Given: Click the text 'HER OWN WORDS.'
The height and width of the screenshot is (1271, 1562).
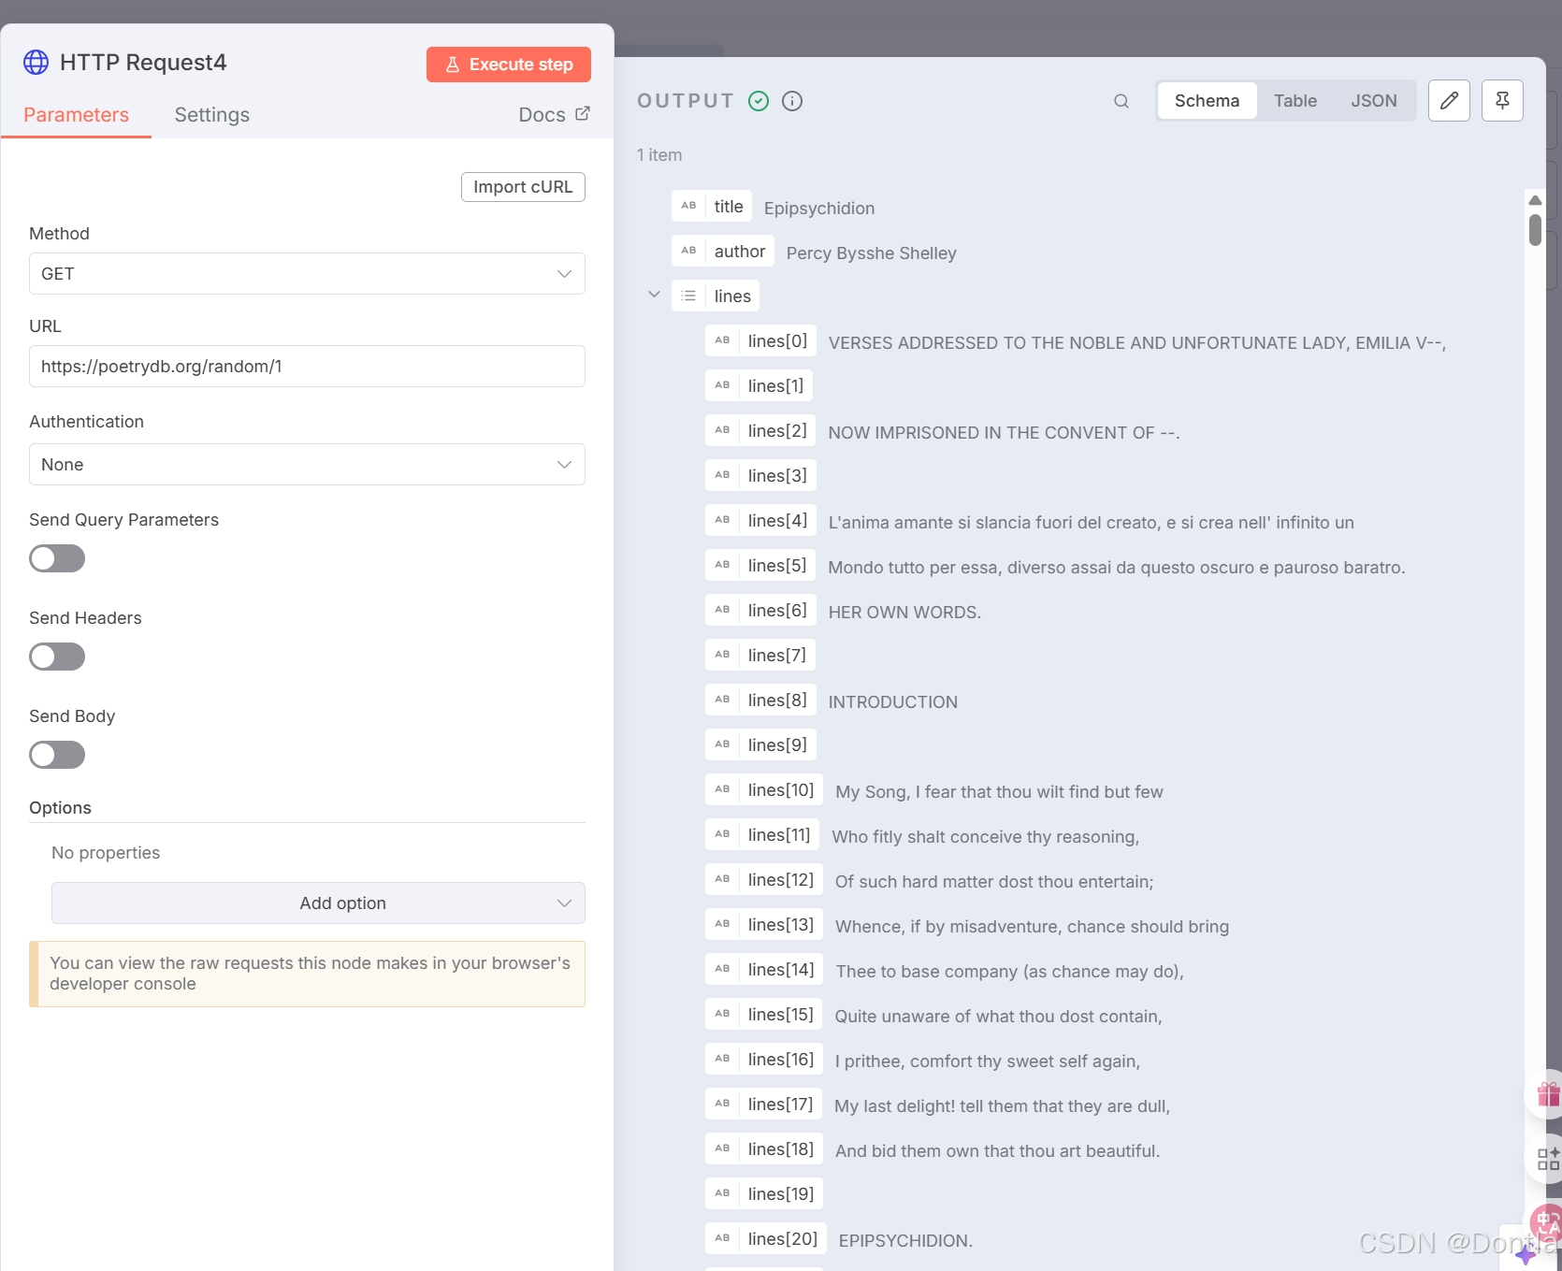Looking at the screenshot, I should (x=904, y=612).
